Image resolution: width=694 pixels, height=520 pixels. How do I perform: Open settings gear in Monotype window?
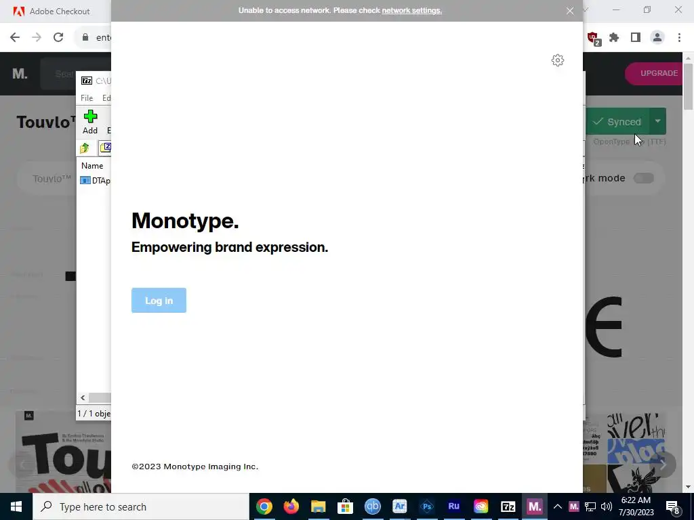coord(558,60)
